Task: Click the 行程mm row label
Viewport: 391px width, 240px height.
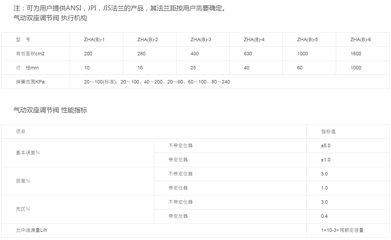Action: pyautogui.click(x=27, y=68)
